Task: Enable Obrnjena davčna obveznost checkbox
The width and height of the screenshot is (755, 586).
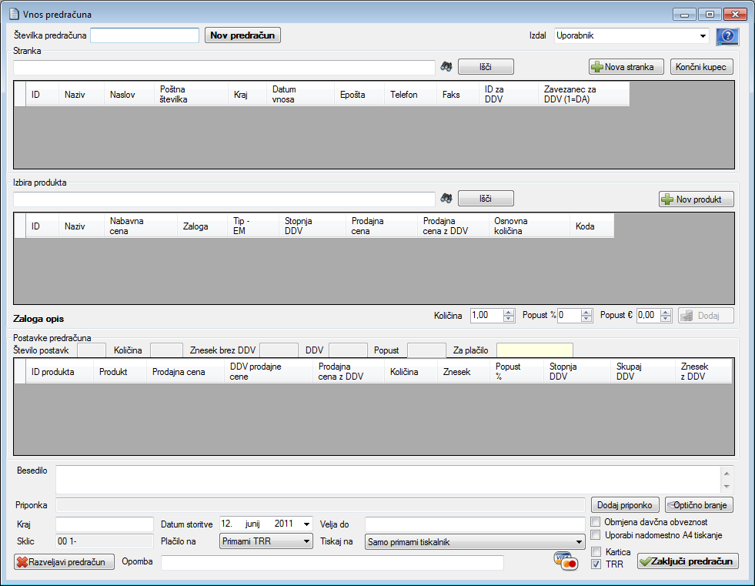Action: point(596,522)
